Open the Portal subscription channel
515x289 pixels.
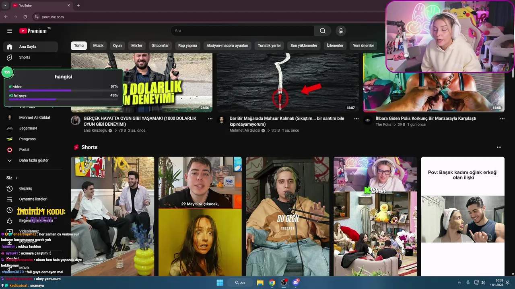(x=31, y=150)
